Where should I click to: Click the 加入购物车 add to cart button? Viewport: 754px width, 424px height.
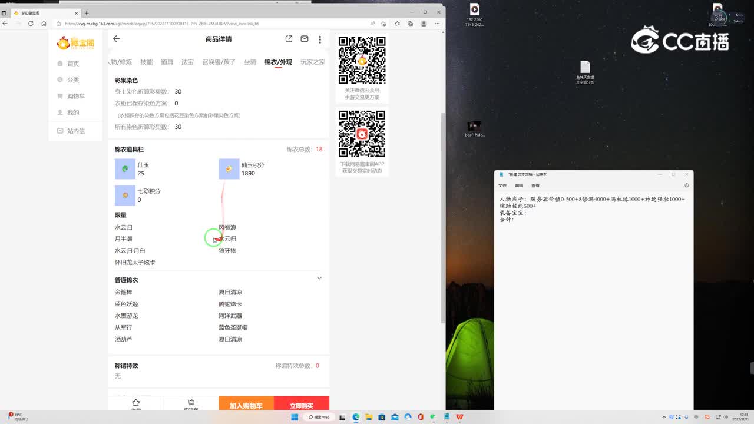pos(247,406)
